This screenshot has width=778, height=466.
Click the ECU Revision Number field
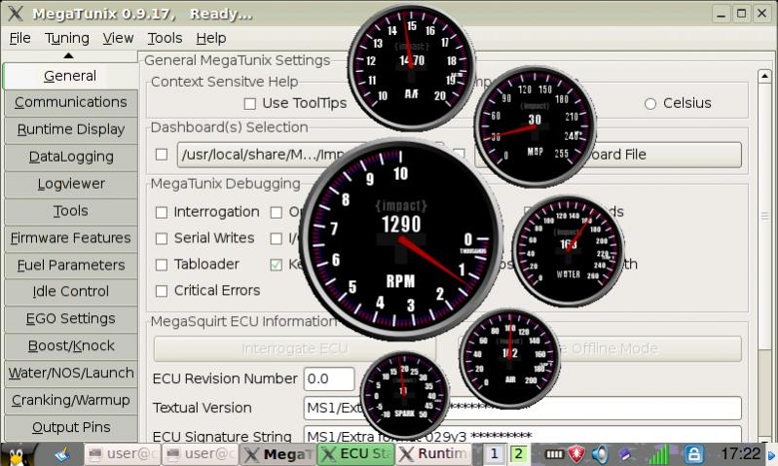pos(328,378)
